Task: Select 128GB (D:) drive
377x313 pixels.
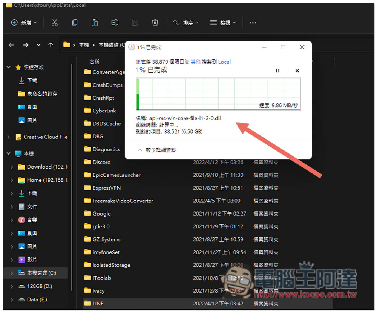Action: 35,286
